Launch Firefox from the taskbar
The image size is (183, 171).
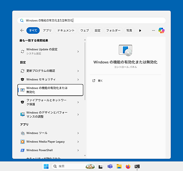click(128, 166)
